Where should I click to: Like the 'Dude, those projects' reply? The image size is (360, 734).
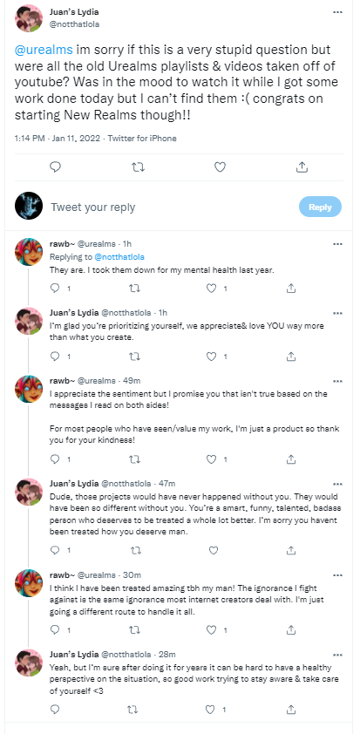213,551
